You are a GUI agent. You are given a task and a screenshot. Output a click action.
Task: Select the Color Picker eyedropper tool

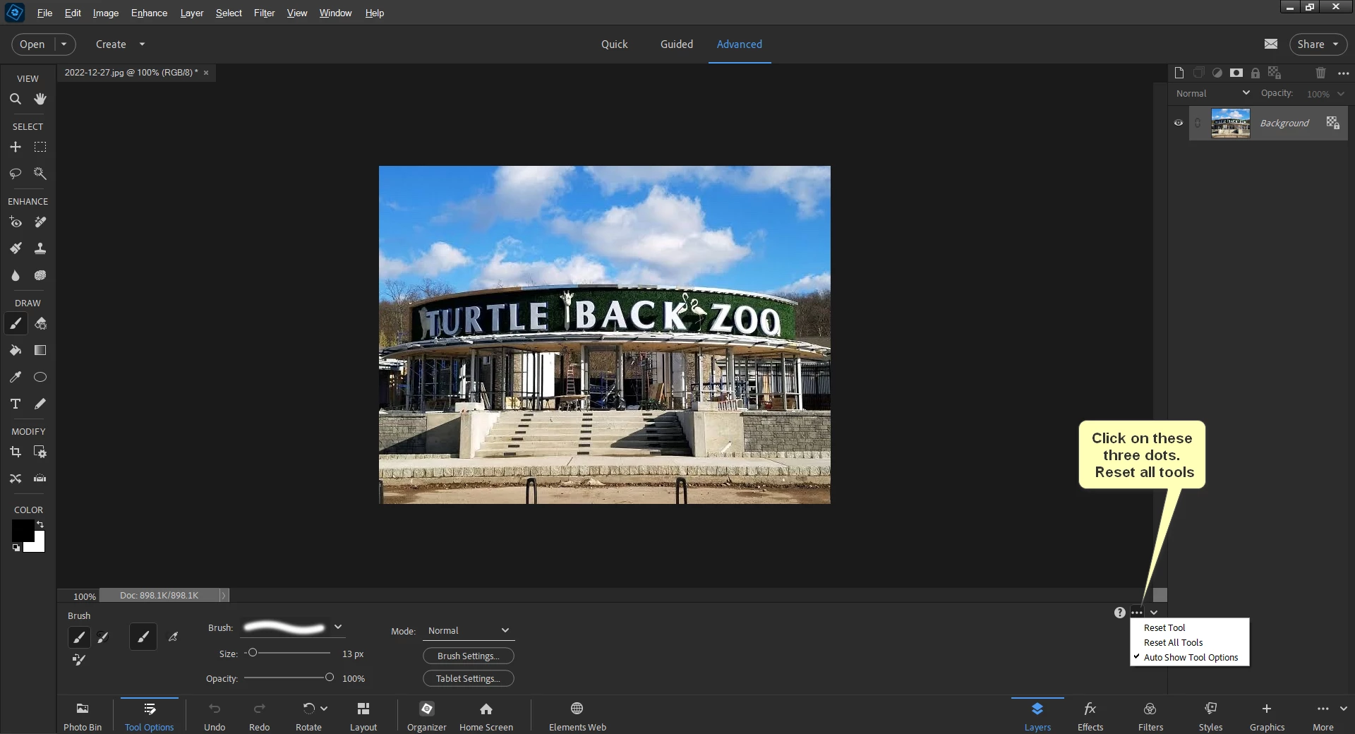coord(15,377)
